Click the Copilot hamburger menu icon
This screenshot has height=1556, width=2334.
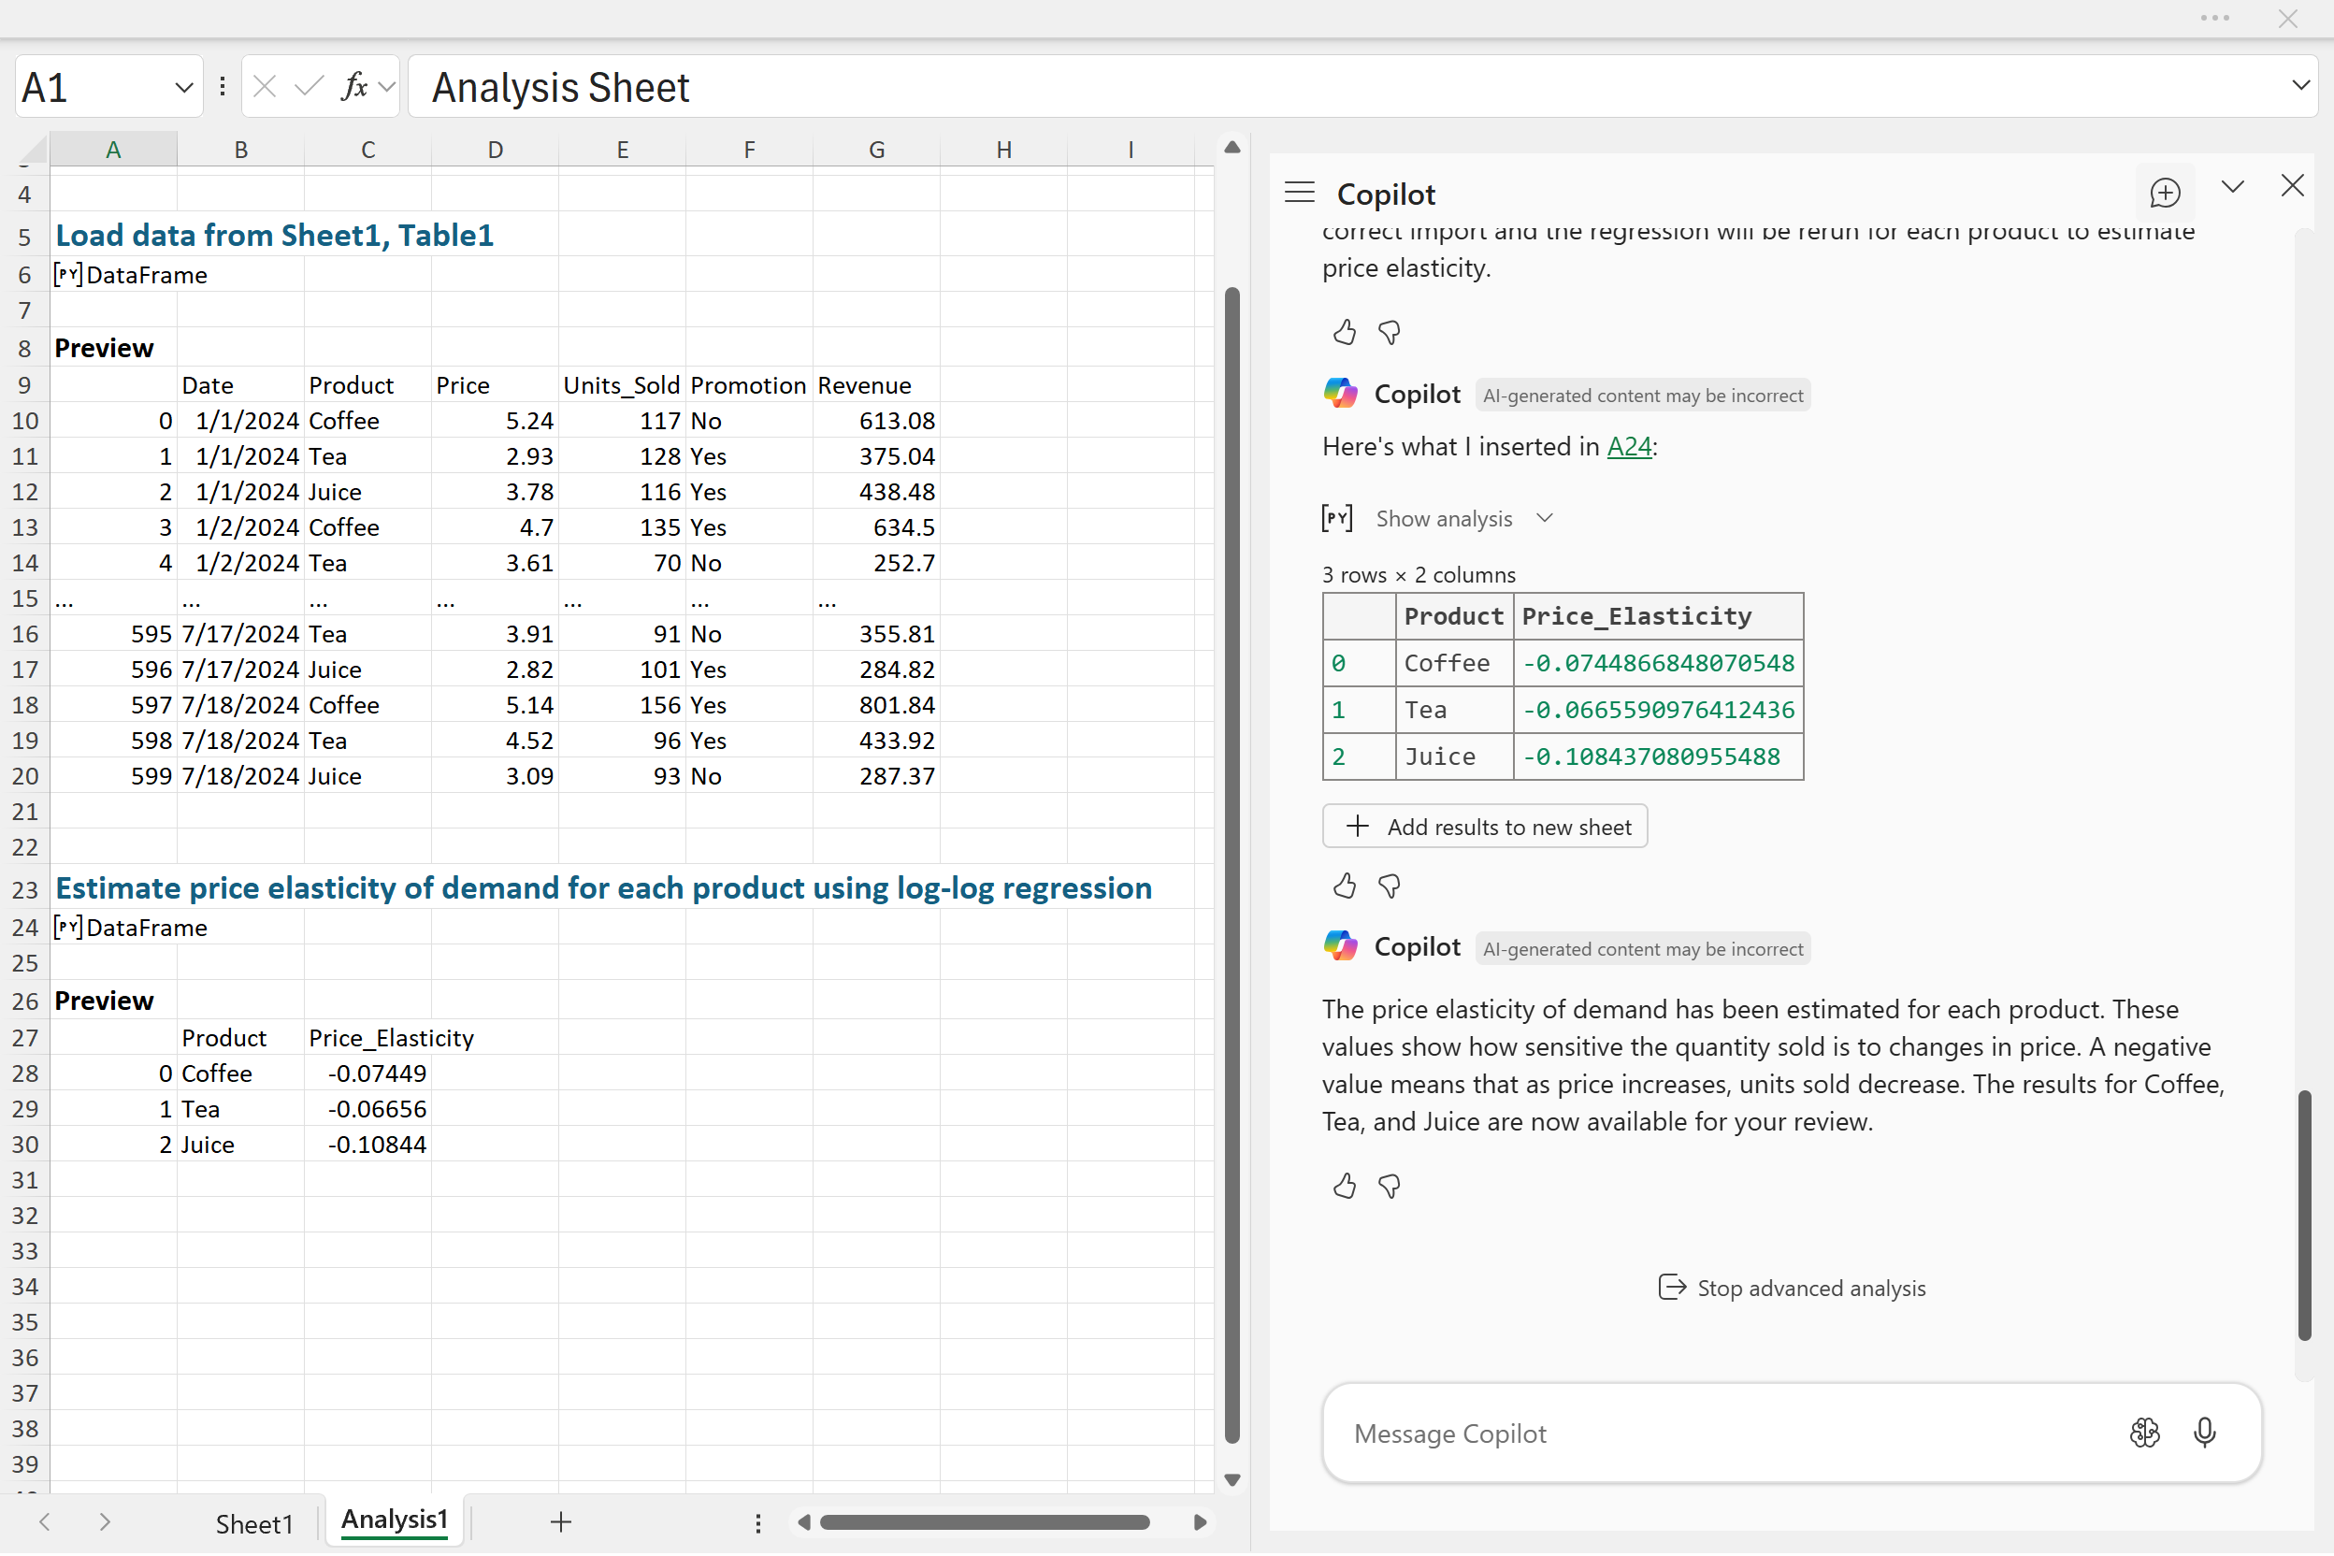(x=1299, y=193)
